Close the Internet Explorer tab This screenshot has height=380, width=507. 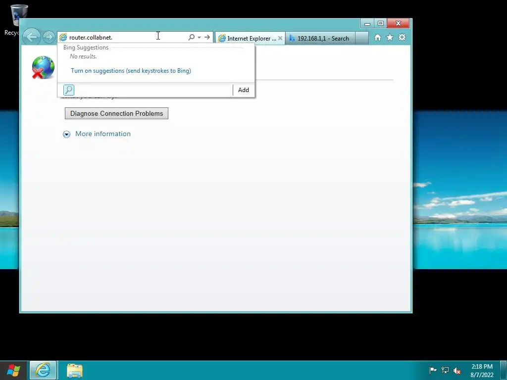click(x=280, y=38)
